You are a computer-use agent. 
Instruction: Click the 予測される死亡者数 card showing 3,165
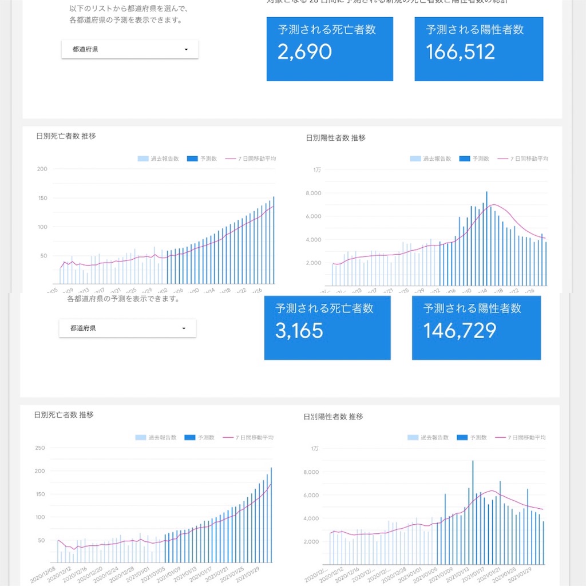click(x=327, y=328)
